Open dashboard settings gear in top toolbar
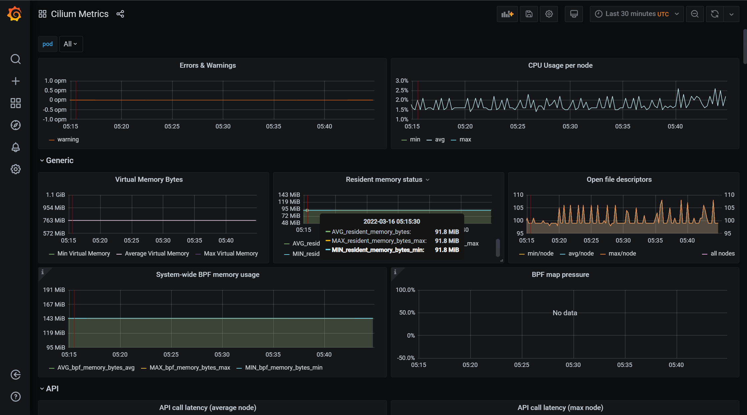 (549, 14)
